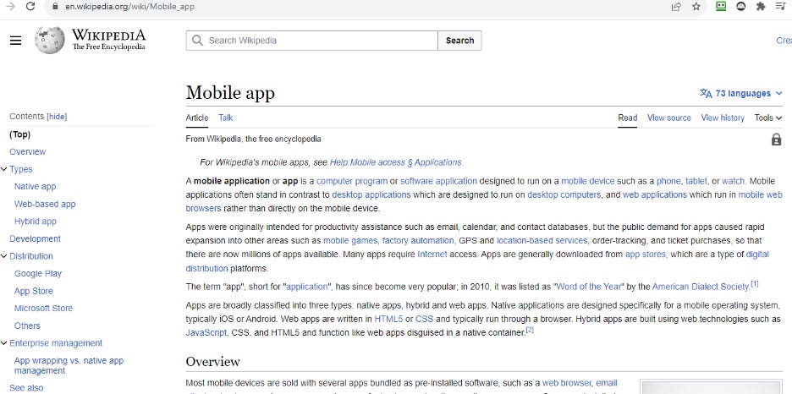
Task: Switch to the Article tab
Action: coord(197,118)
